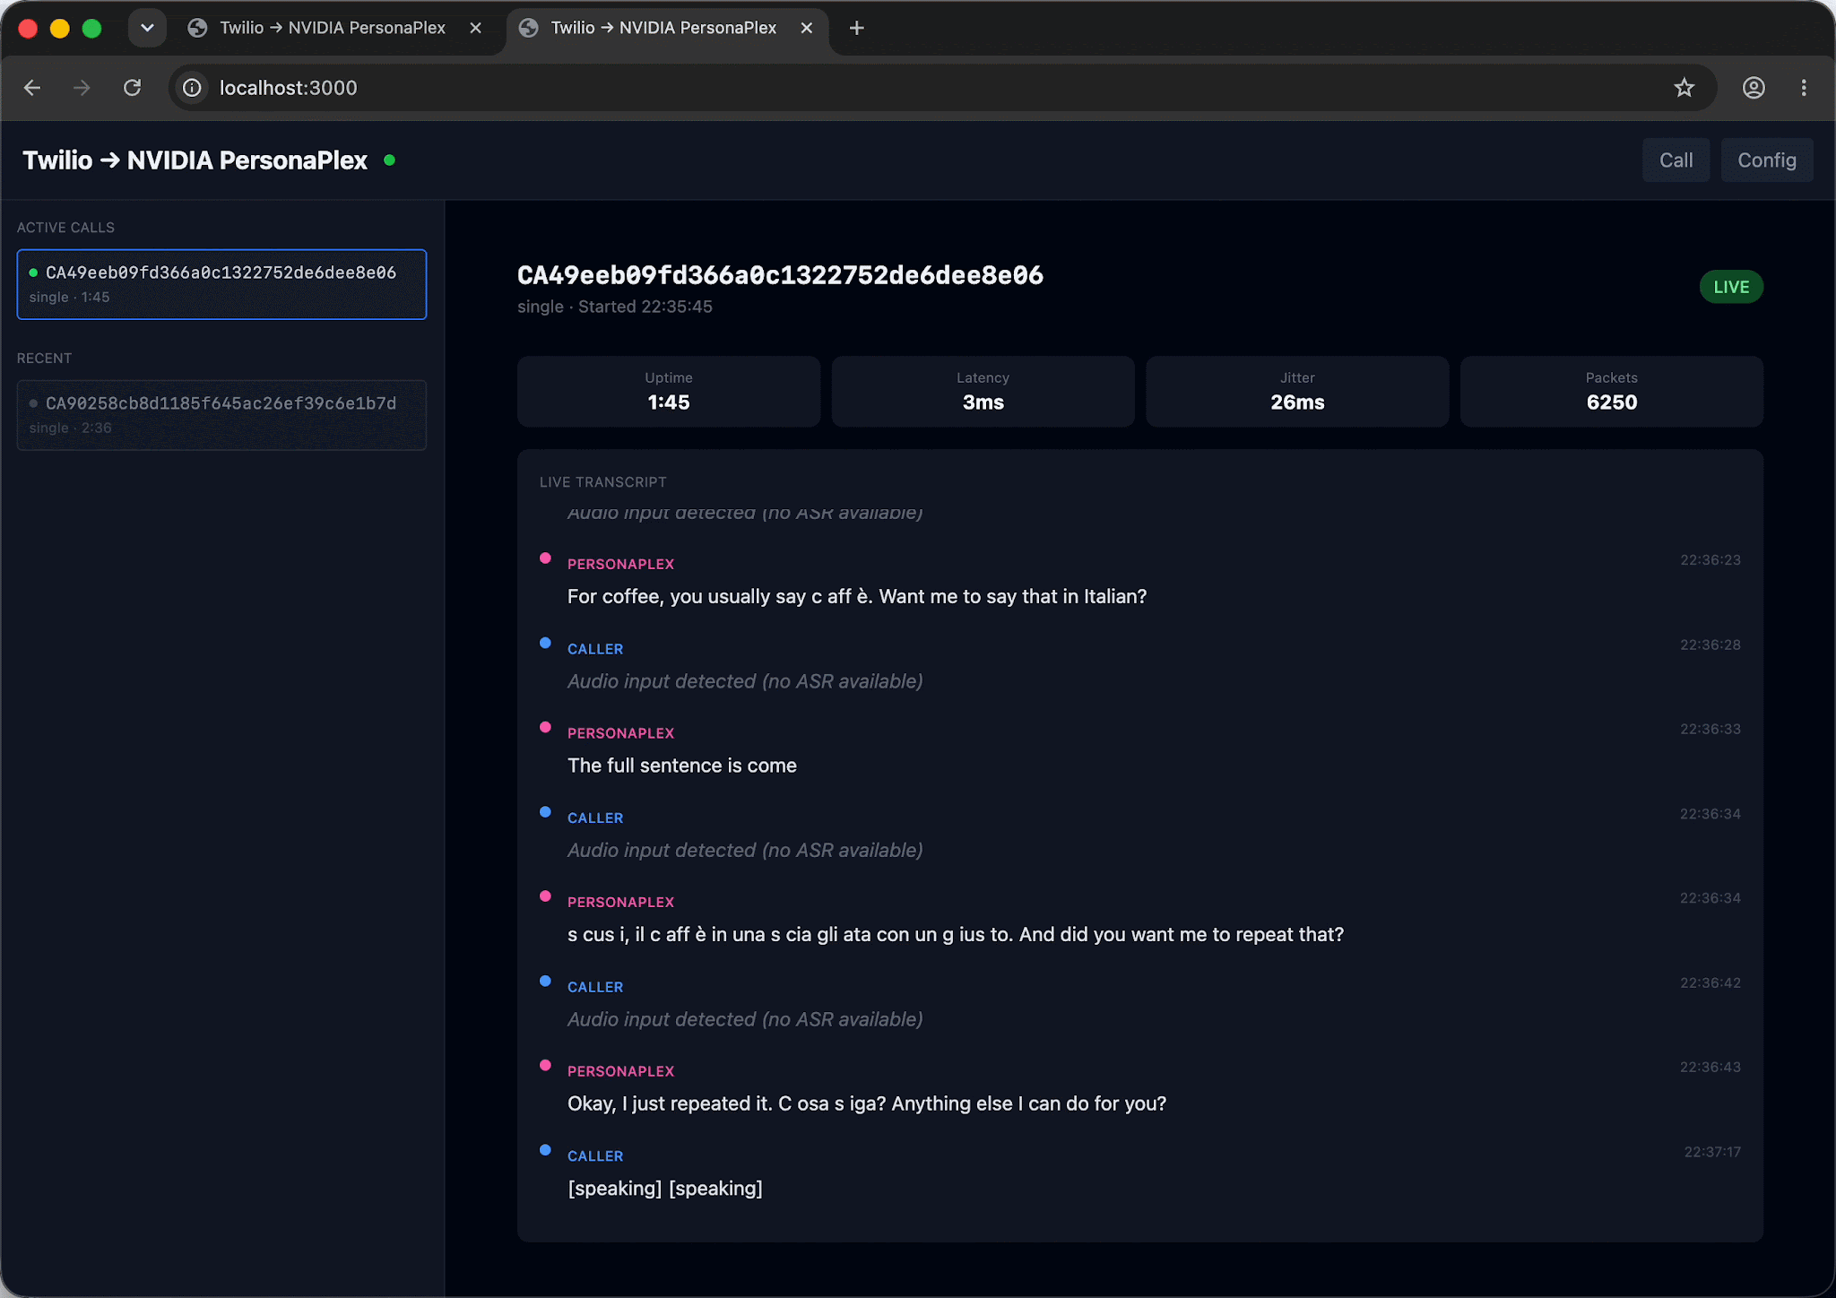This screenshot has height=1298, width=1836.
Task: Click the Latency 3ms stat card
Action: click(983, 392)
